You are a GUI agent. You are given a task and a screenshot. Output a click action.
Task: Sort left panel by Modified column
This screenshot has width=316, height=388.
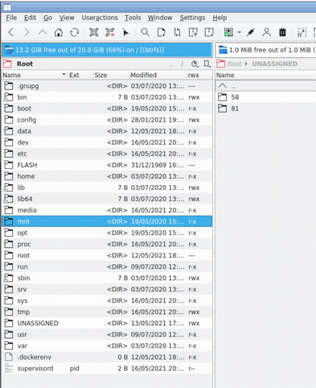click(158, 75)
